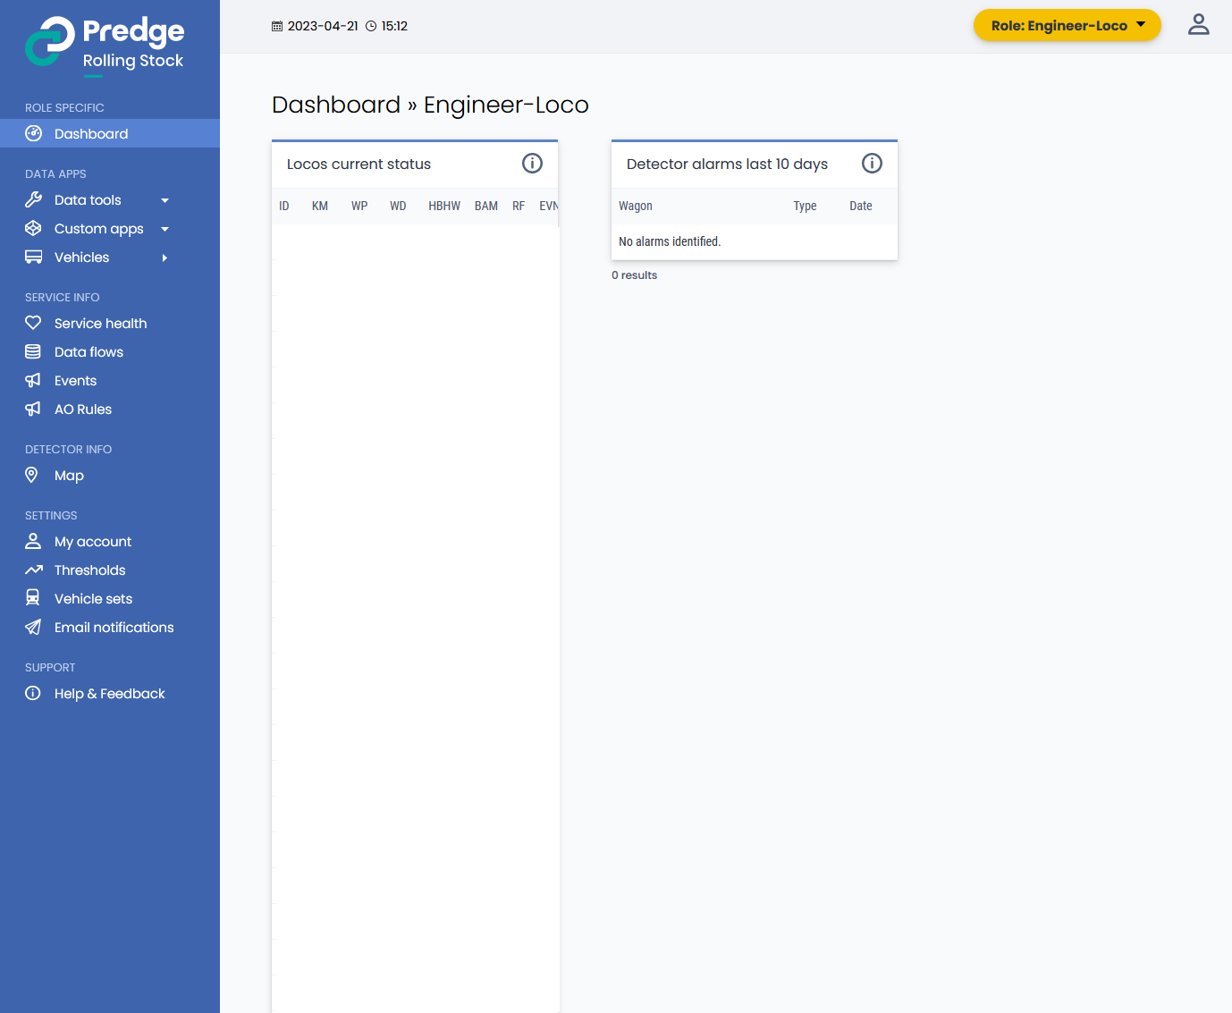This screenshot has width=1232, height=1013.
Task: Show info for Locos current status widget
Action: pyautogui.click(x=532, y=164)
